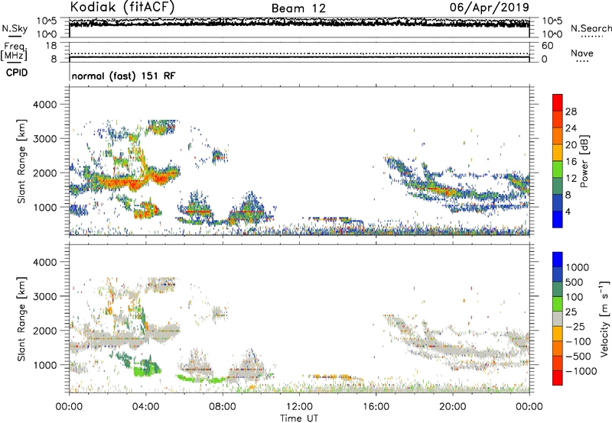The width and height of the screenshot is (612, 423).
Task: Click the yellow velocity streak between 12:00 and 16:00
Action: point(333,376)
